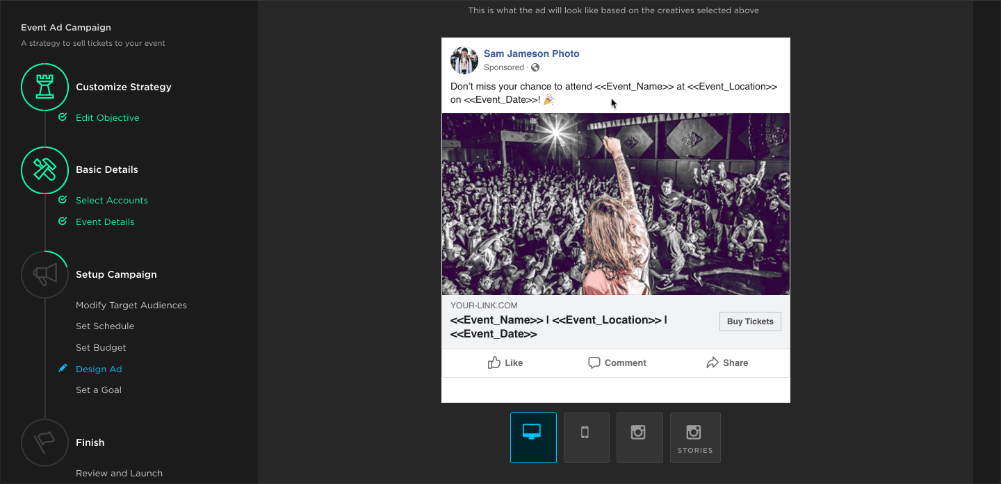Go to Design Ad step

pyautogui.click(x=99, y=369)
